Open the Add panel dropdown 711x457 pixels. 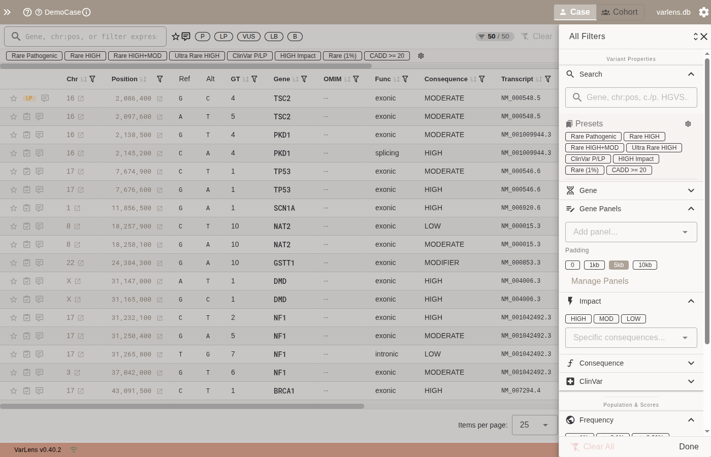pos(631,232)
